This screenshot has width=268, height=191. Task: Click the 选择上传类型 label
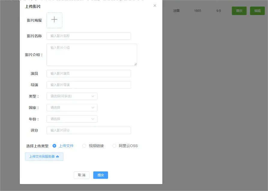[x=37, y=146]
